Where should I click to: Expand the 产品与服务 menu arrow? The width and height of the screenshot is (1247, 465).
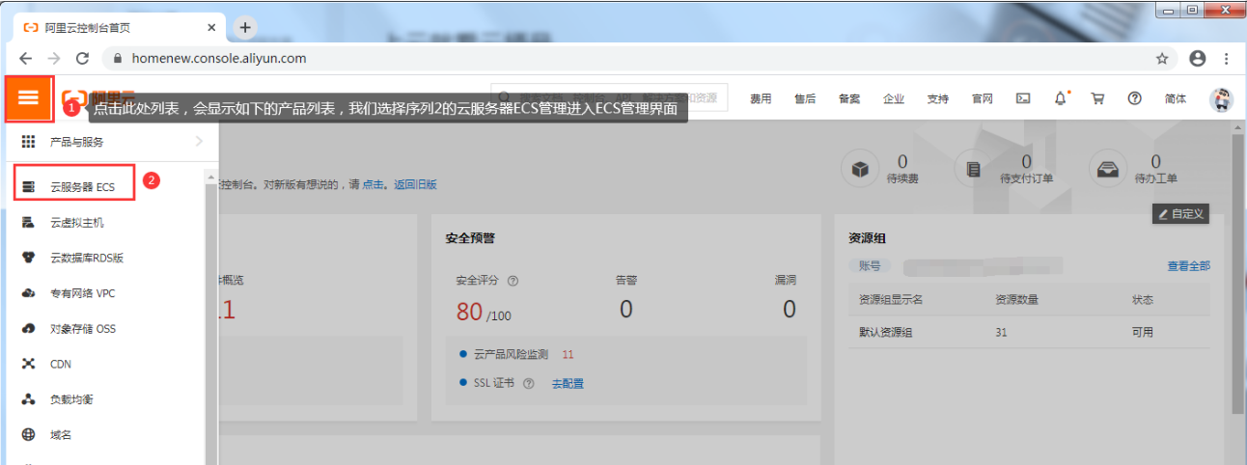199,142
